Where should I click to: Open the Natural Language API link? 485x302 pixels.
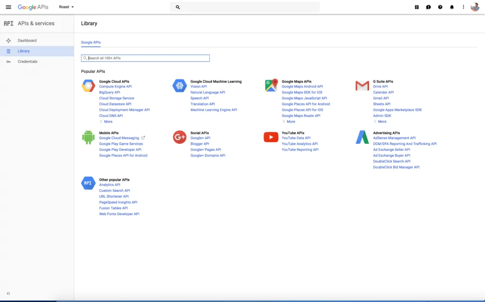[208, 92]
